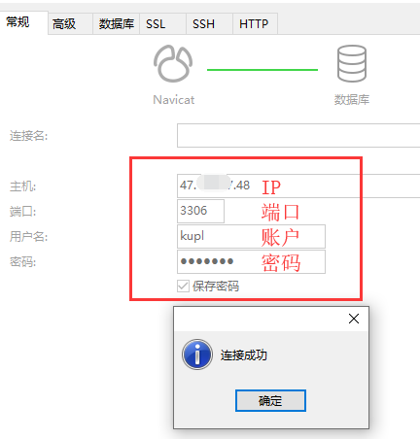
Task: Click the 用户名 field containing kupl
Action: [251, 236]
